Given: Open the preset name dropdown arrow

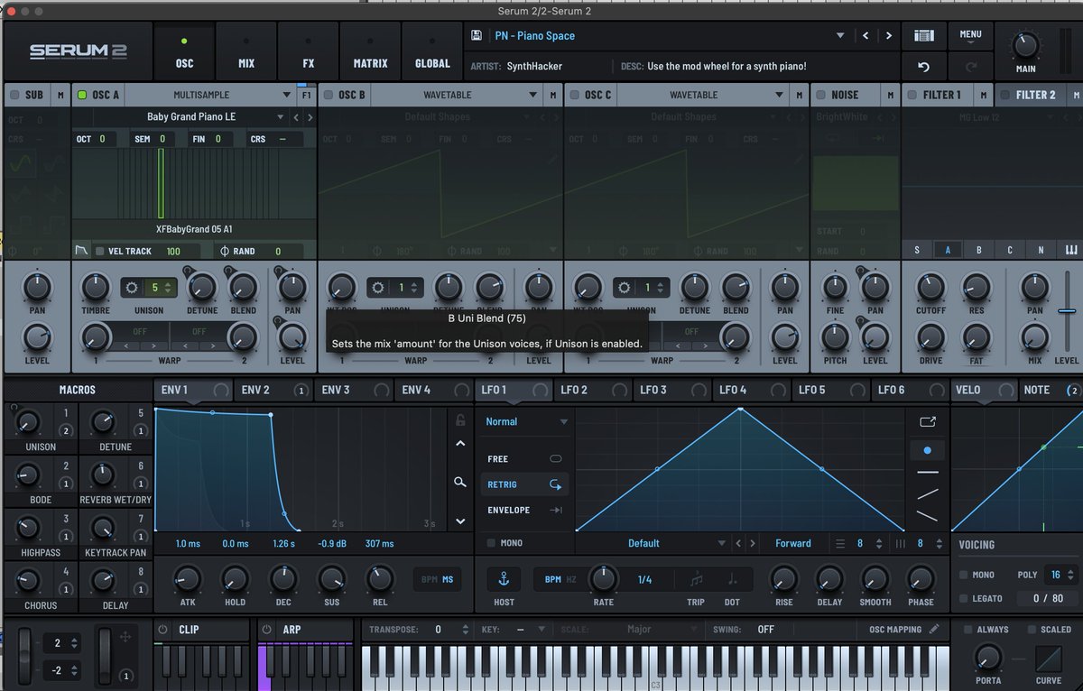Looking at the screenshot, I should click(x=840, y=36).
